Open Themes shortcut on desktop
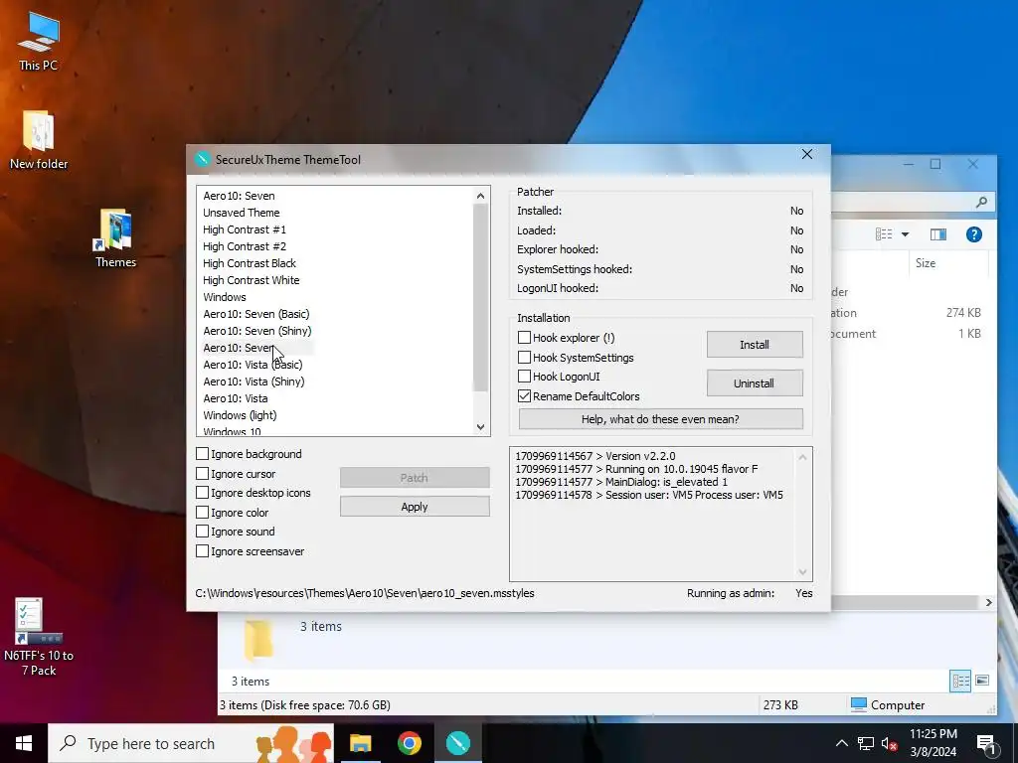Image resolution: width=1018 pixels, height=763 pixels. point(115,237)
